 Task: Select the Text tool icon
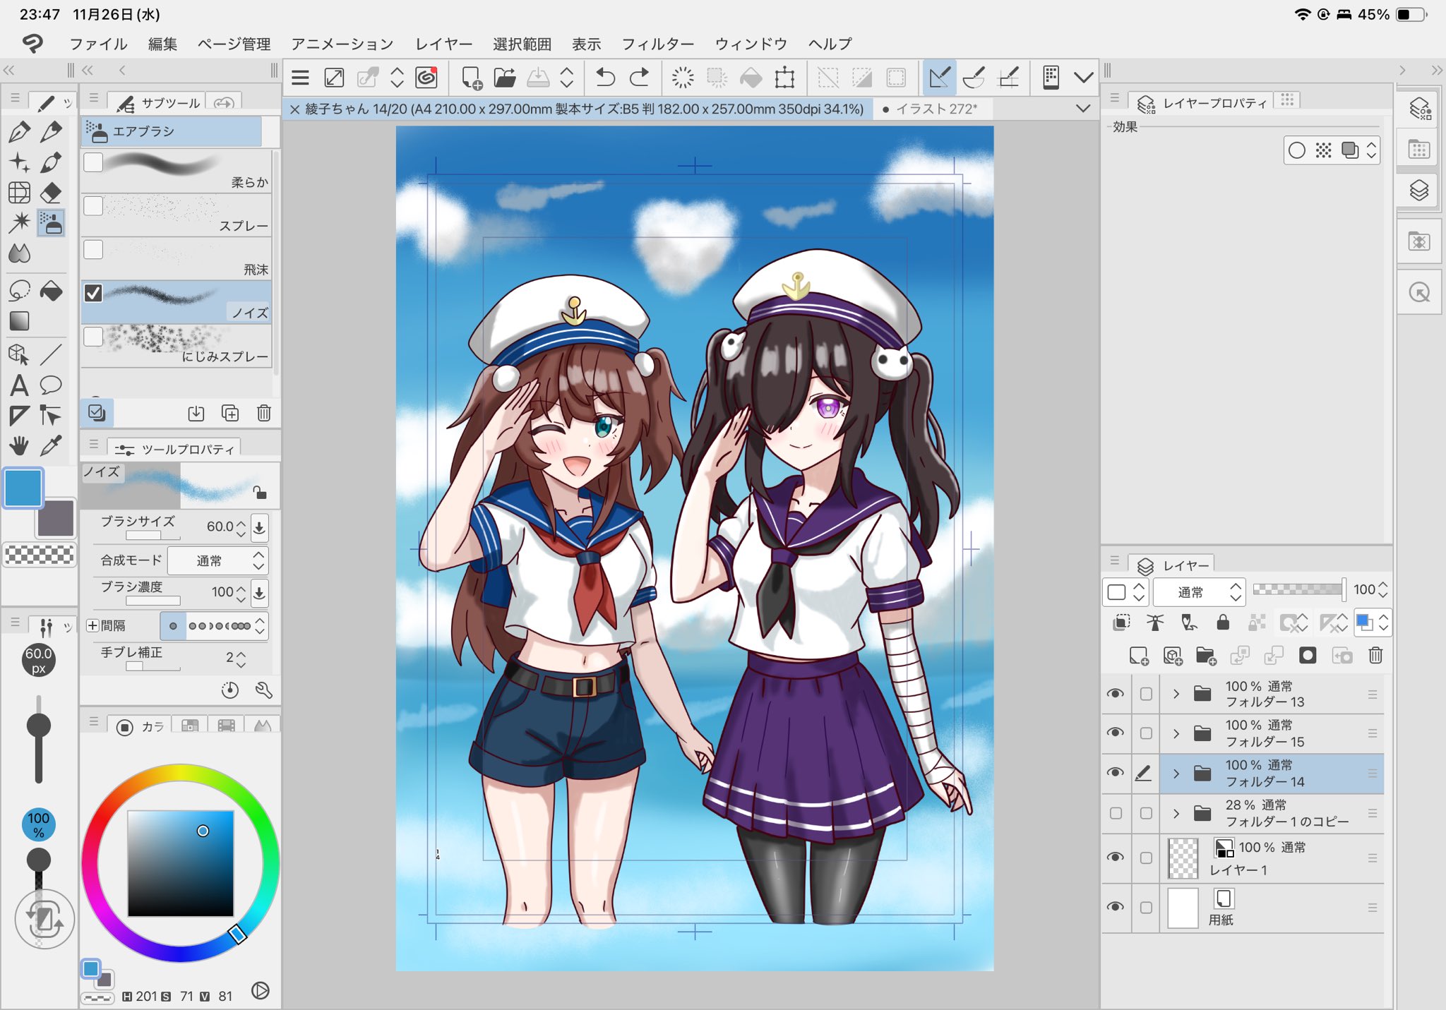(19, 385)
